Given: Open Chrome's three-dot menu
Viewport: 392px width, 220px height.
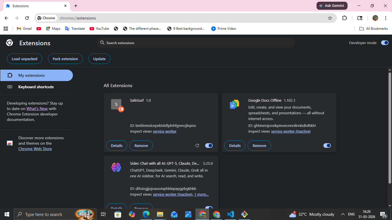Looking at the screenshot, I should 385,18.
